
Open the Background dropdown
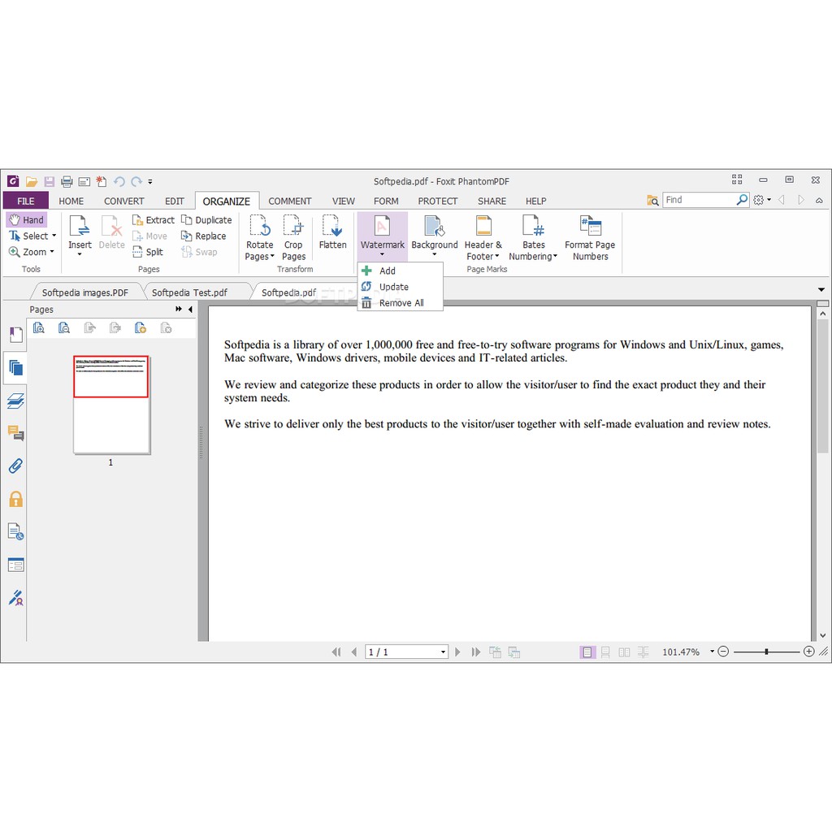[435, 236]
